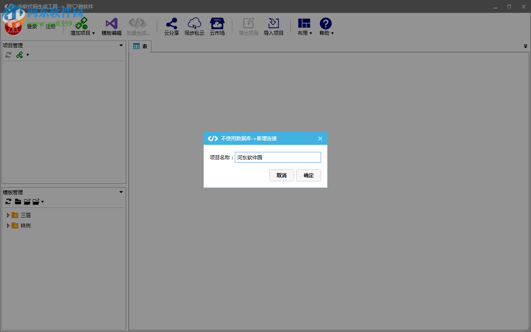
Task: Open the 帮助 help dropdown
Action: 326,27
